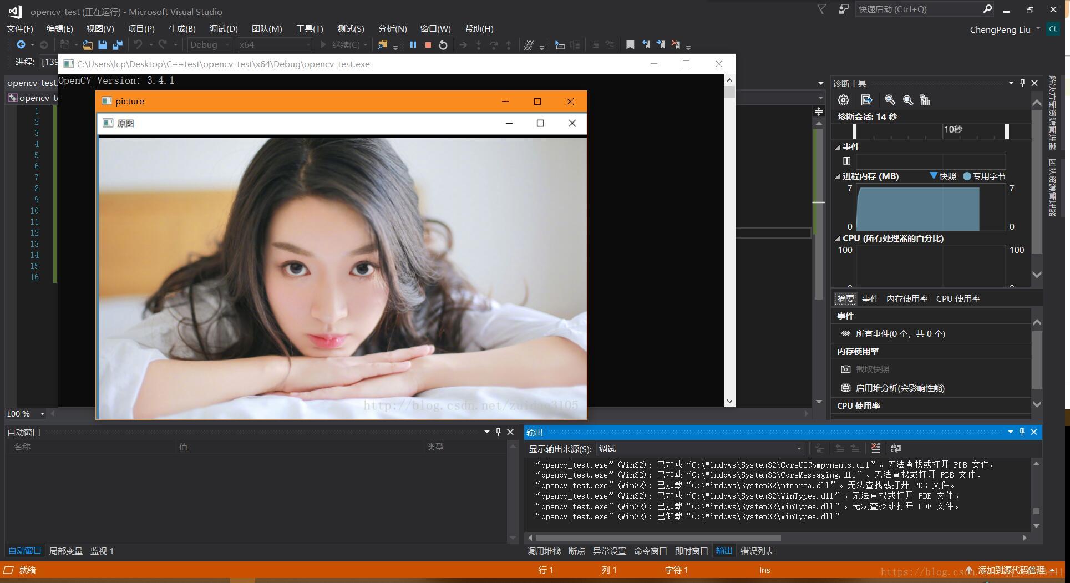Restart the debug session
Image resolution: width=1070 pixels, height=583 pixels.
click(443, 45)
